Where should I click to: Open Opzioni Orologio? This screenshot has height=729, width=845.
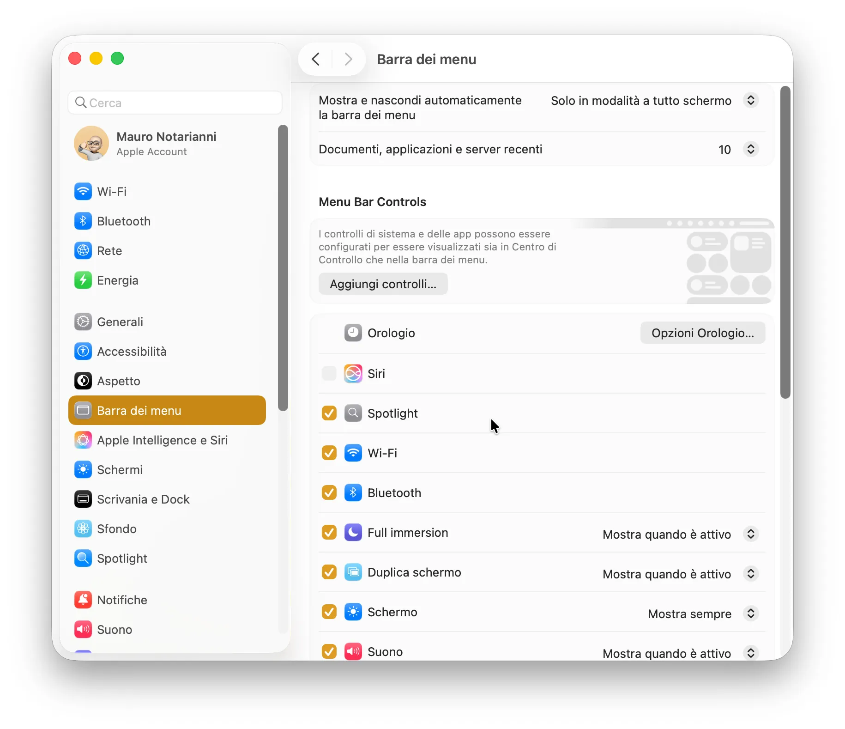coord(702,333)
